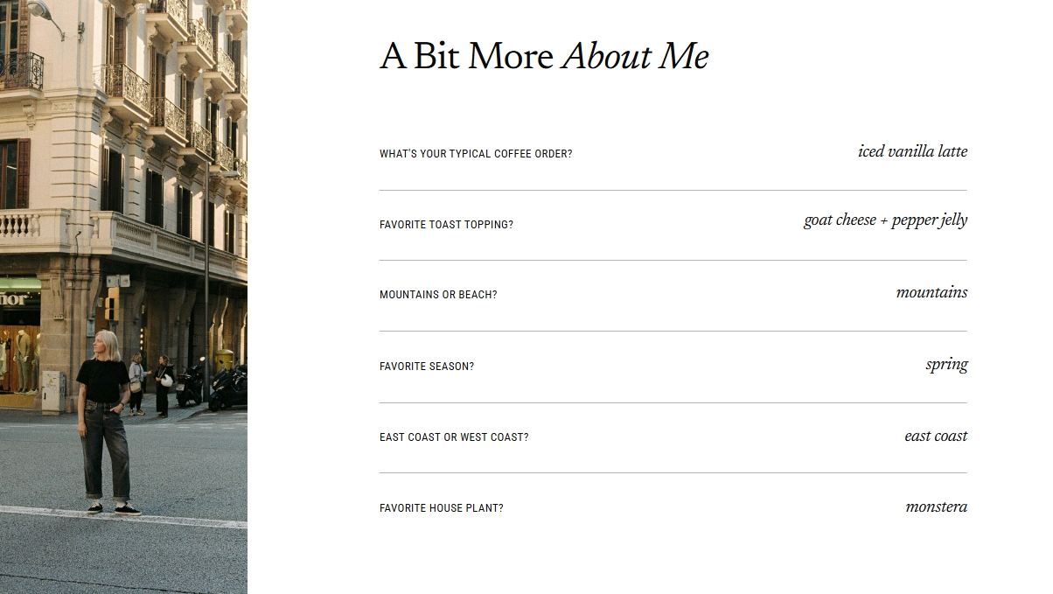Click the "Favorite season?" question
This screenshot has width=1053, height=594.
point(427,367)
